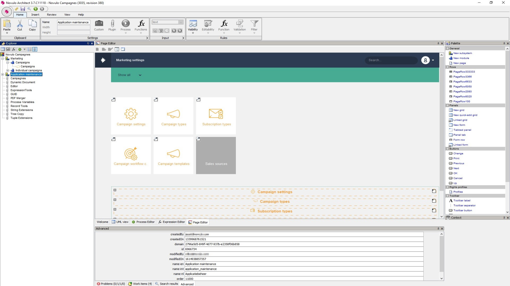510x286 pixels.
Task: Click New subsystem in the Palette
Action: (462, 53)
